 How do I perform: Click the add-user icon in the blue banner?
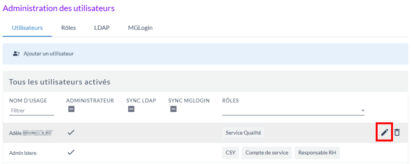16,53
